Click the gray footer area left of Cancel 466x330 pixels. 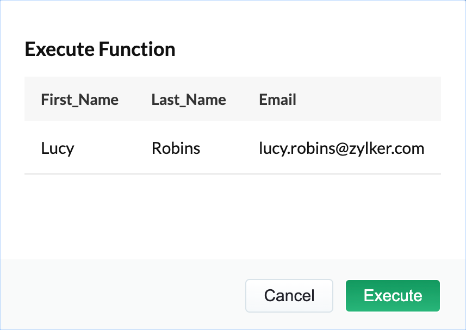pos(120,295)
